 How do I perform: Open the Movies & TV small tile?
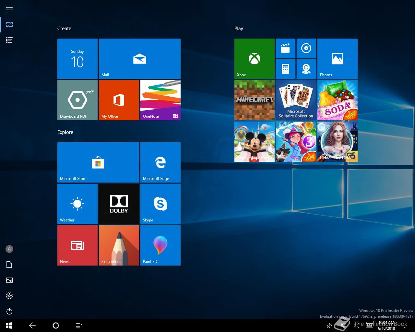point(286,48)
